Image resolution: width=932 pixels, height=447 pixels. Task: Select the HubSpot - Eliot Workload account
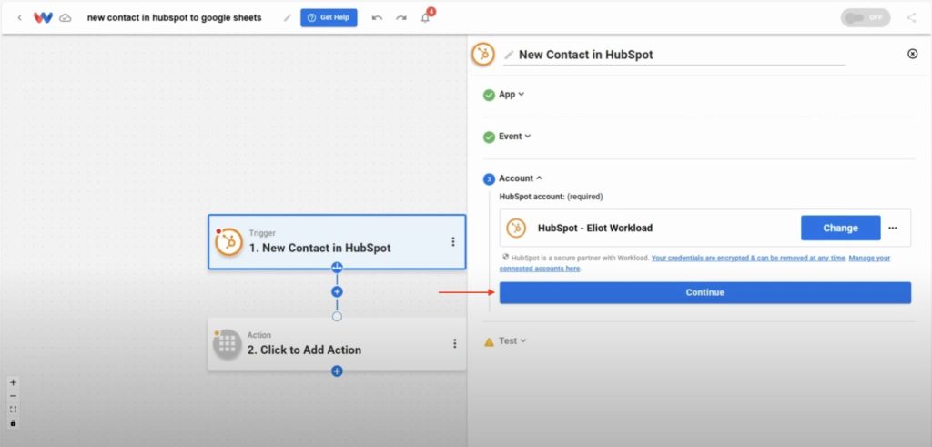(x=705, y=228)
